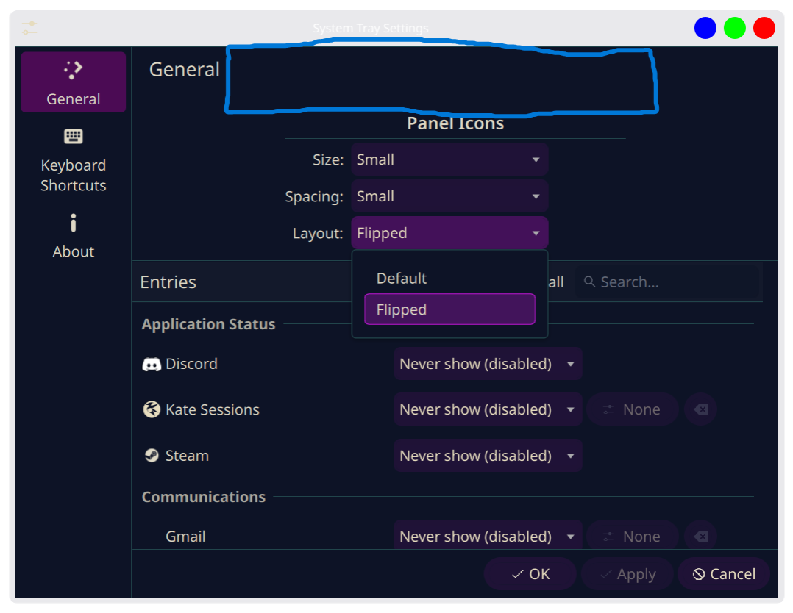Switch to Keyboard Shortcuts section
Viewport: 793px width, 613px height.
[x=73, y=160]
